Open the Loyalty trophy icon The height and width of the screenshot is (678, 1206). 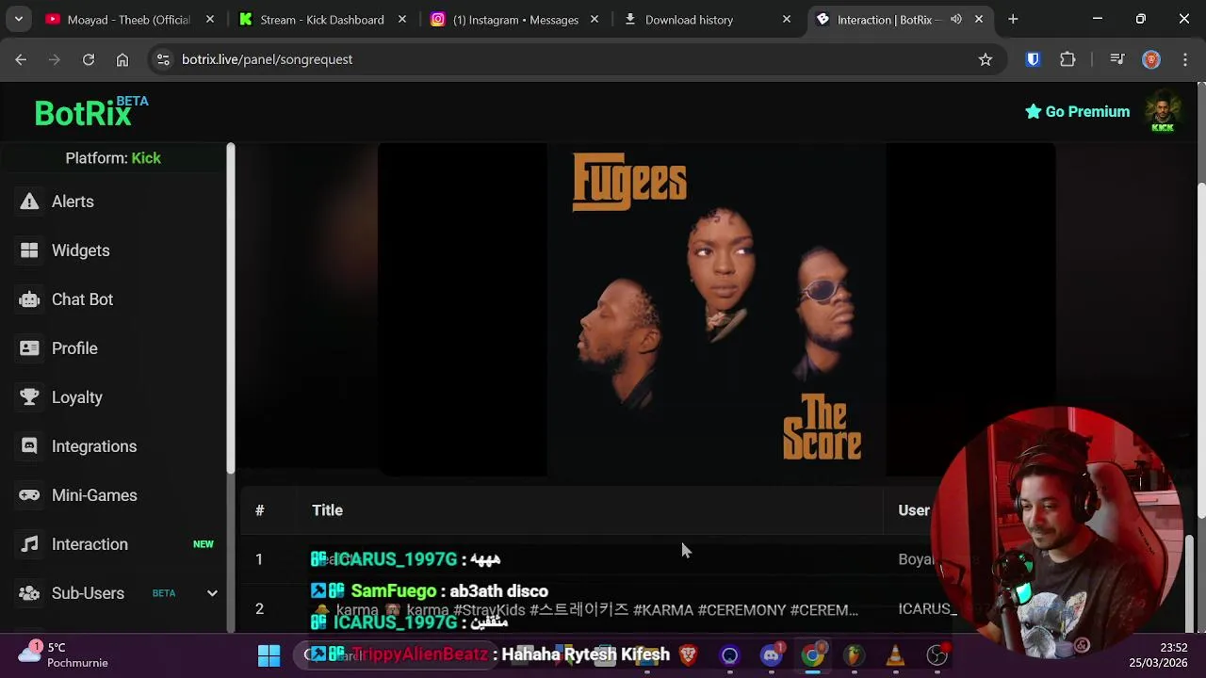pyautogui.click(x=29, y=397)
